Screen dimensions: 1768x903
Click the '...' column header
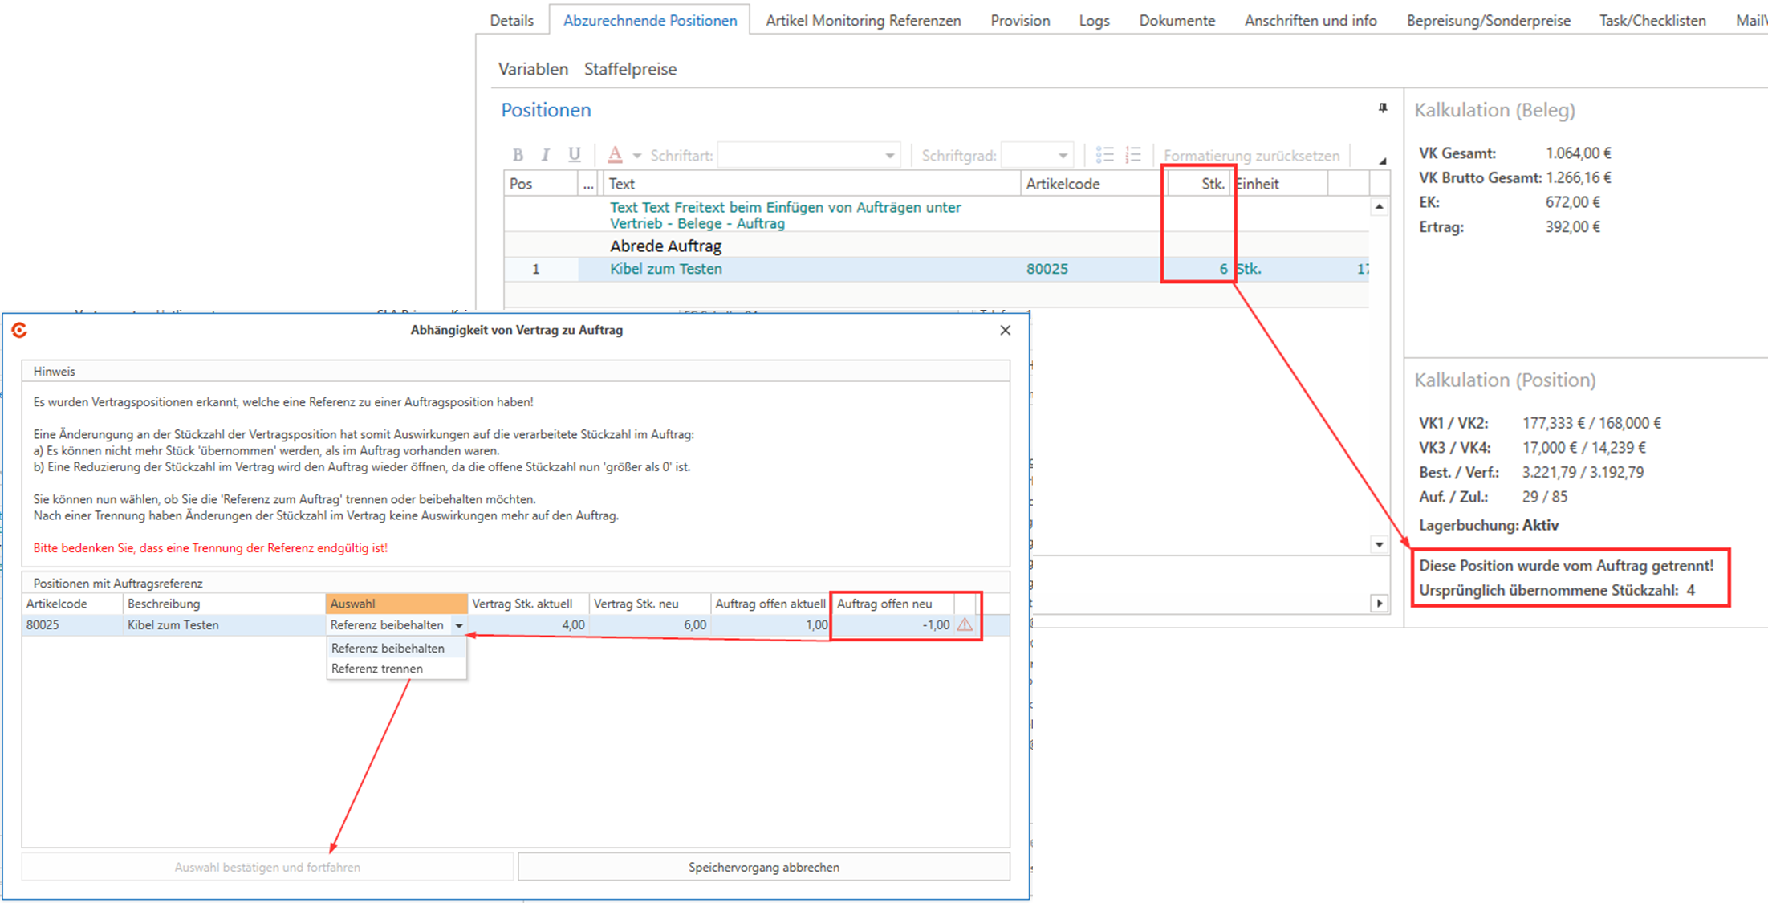click(x=589, y=184)
